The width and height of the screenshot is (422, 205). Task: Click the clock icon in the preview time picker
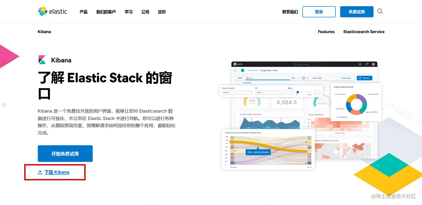303,78
